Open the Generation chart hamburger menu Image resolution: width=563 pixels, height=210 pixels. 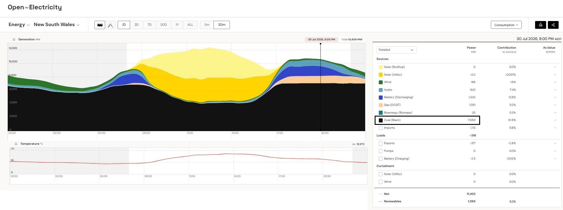pos(14,39)
